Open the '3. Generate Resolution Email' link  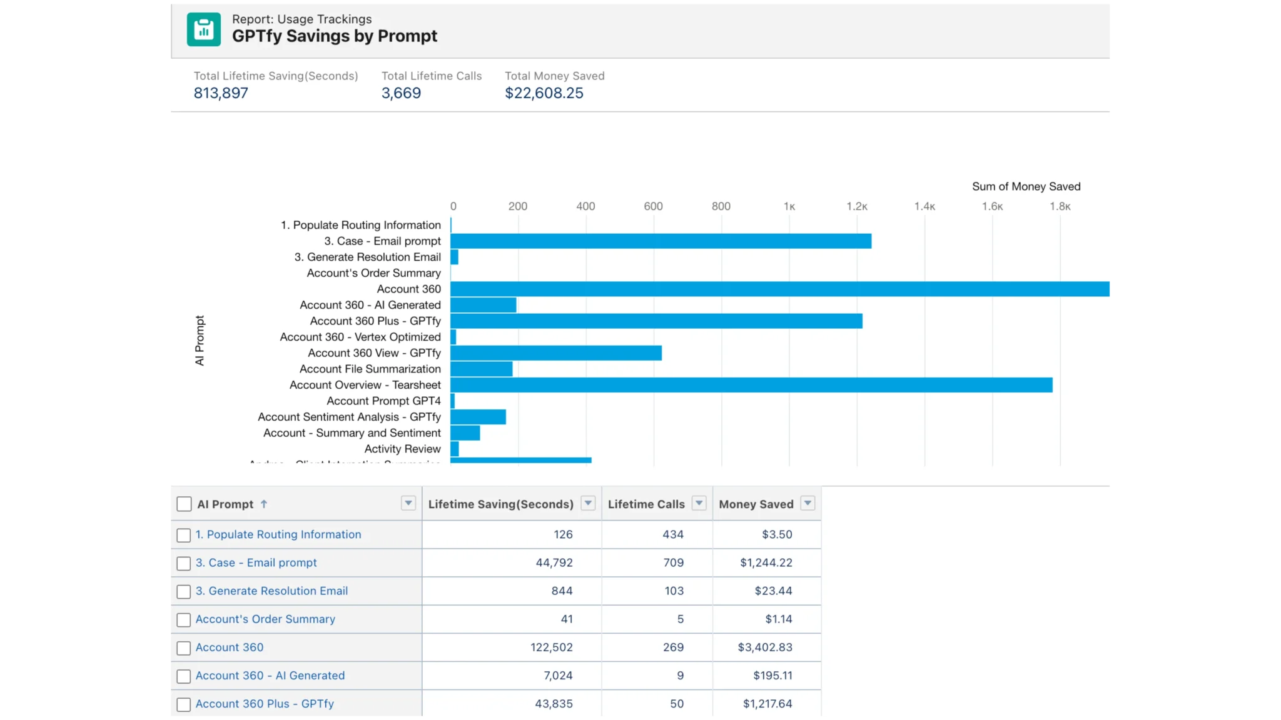coord(271,591)
